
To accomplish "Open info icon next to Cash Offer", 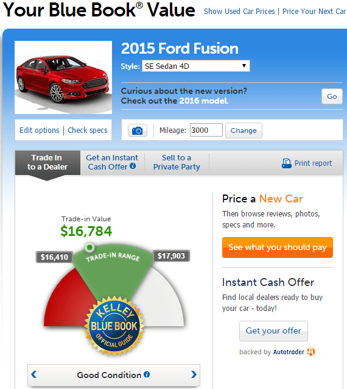I will [x=133, y=166].
